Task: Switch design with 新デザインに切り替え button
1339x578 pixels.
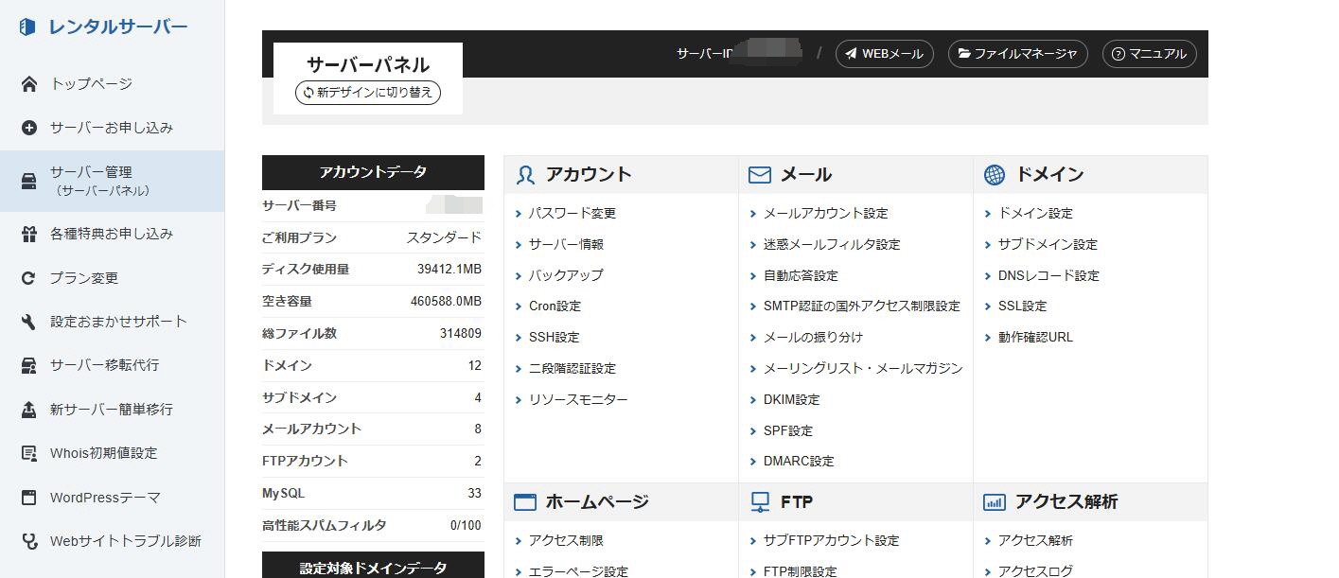Action: [368, 93]
